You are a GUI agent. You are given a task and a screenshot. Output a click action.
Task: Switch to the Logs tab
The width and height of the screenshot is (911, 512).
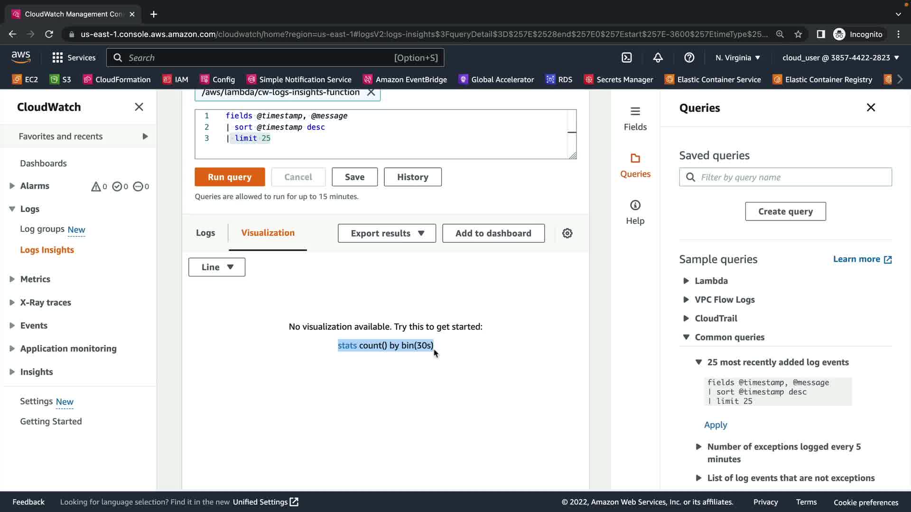[205, 233]
